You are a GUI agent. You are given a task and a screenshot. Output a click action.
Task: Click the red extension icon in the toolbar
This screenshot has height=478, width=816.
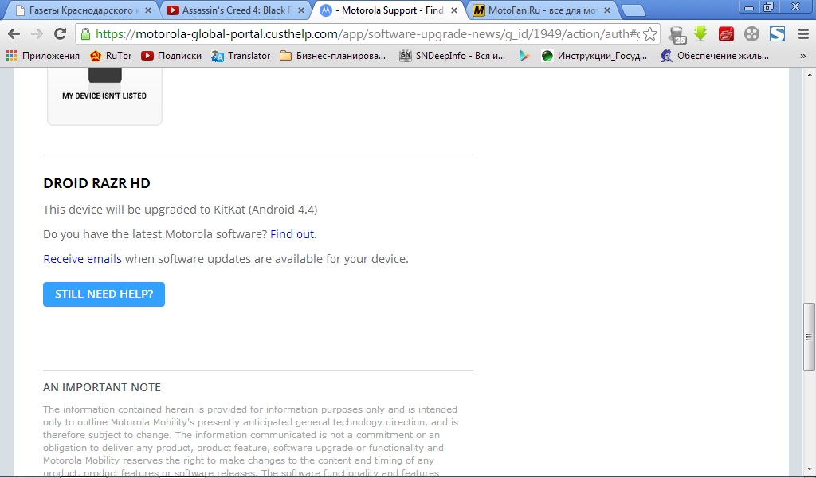[726, 34]
